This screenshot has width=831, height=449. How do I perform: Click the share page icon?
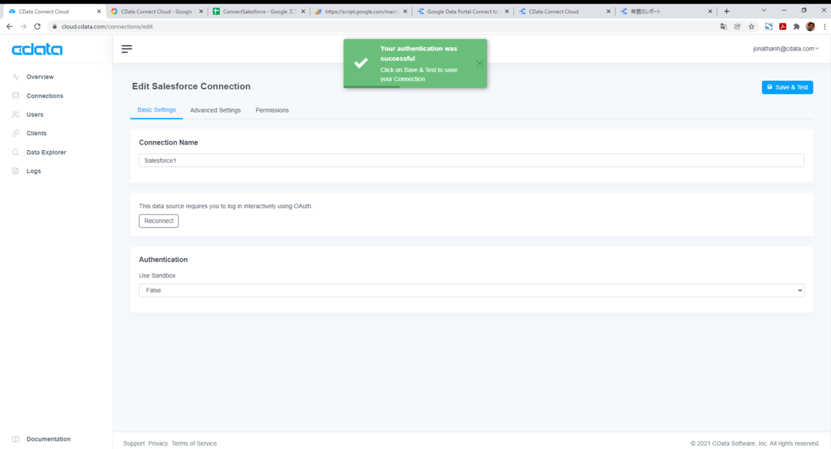(738, 26)
